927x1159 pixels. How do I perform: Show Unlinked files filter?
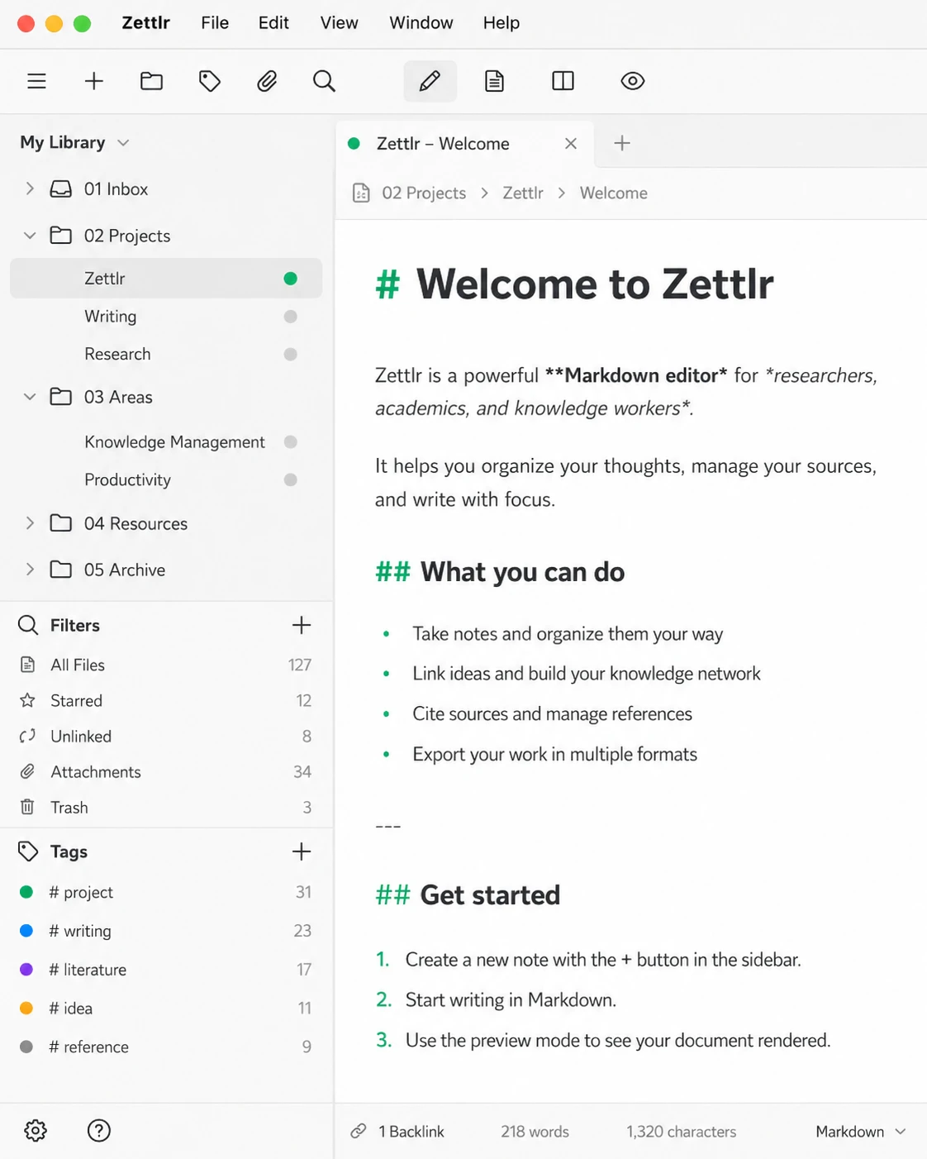[x=166, y=736]
